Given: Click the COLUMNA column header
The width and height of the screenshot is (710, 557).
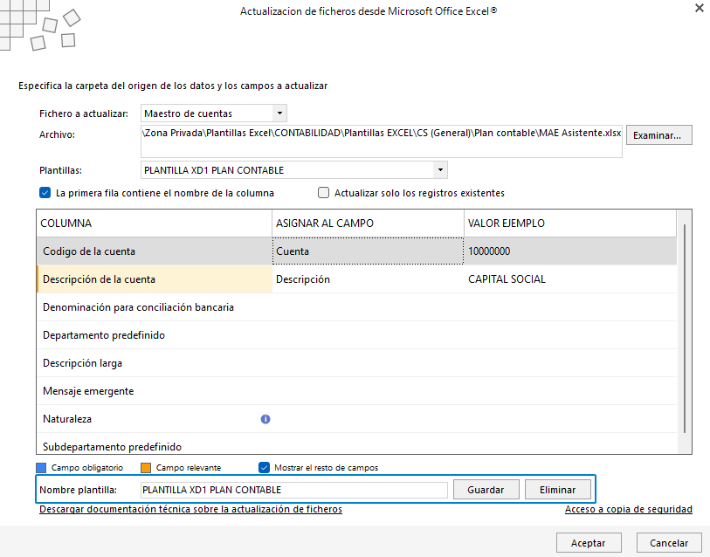Looking at the screenshot, I should [x=155, y=223].
